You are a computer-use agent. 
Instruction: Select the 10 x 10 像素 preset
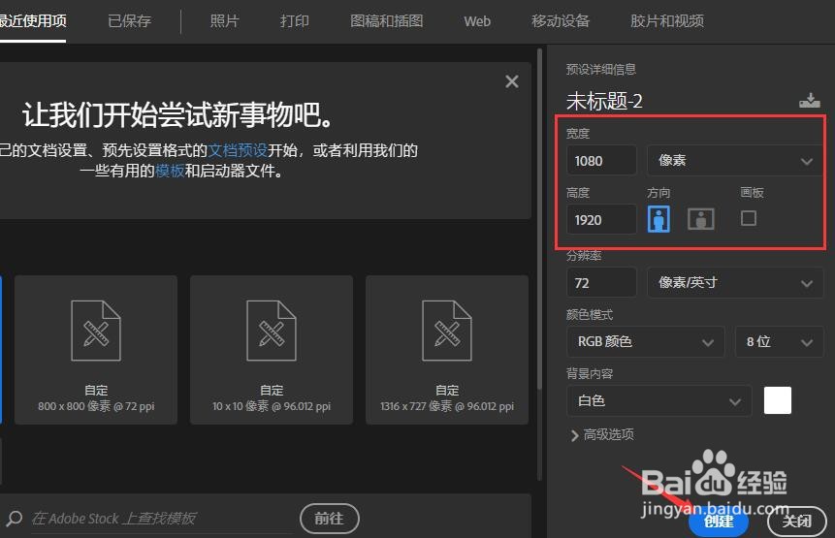pos(272,350)
